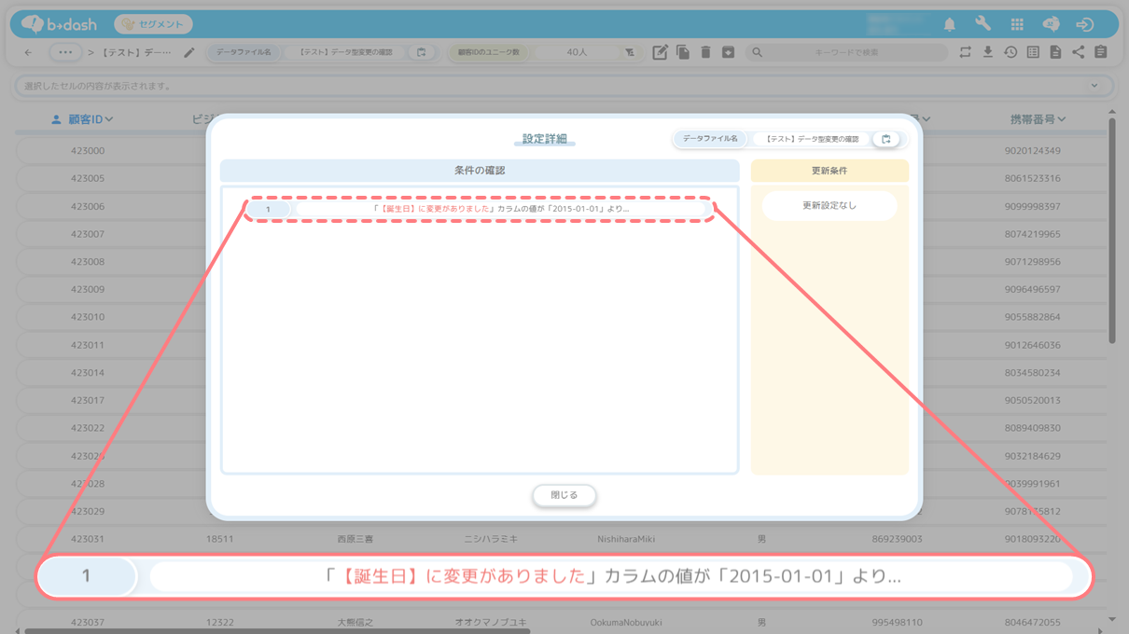Open the セグメント menu tab

point(153,24)
